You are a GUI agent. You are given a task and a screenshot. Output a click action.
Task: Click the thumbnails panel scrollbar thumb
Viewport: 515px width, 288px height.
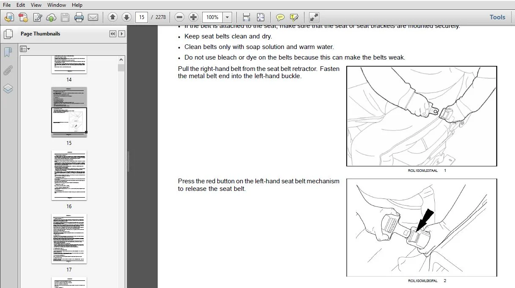121,68
